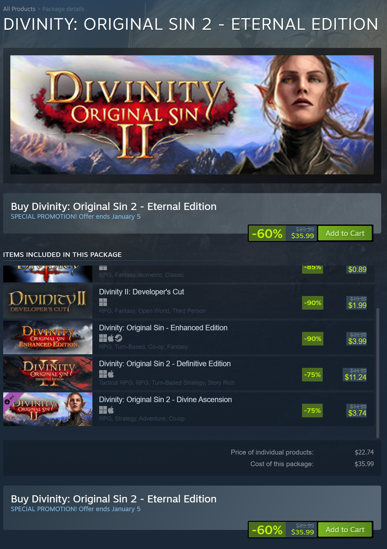Click the Windows icon under Divine Ascension
387x549 pixels.
point(103,410)
